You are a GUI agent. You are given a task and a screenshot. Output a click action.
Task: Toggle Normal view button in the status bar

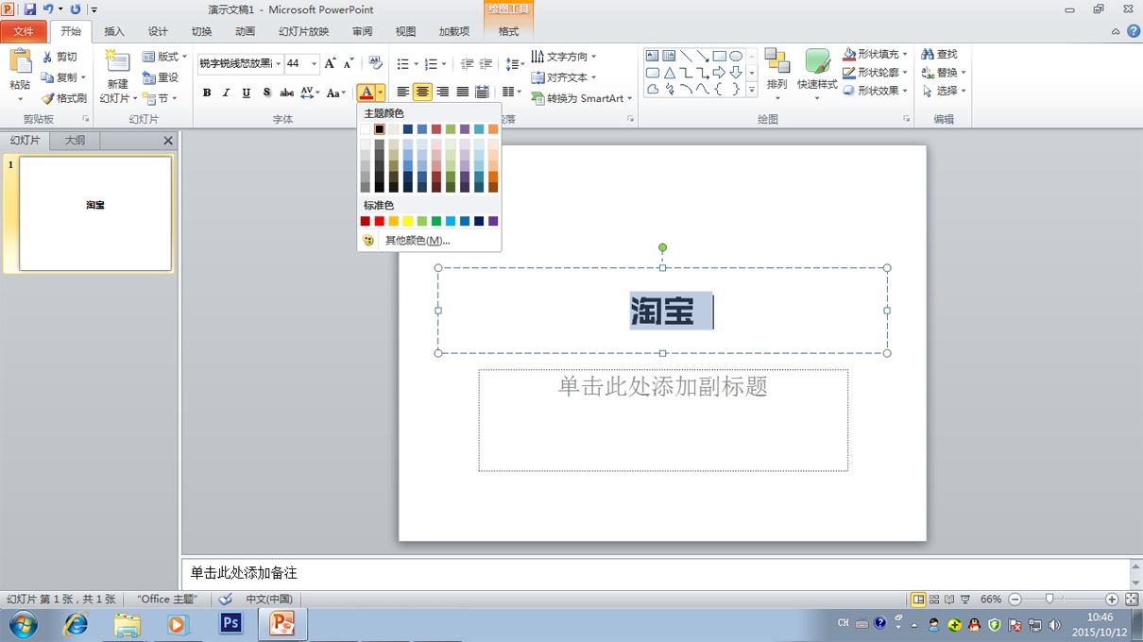point(918,600)
